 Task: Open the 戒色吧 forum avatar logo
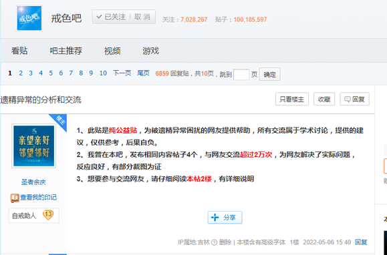pos(29,18)
